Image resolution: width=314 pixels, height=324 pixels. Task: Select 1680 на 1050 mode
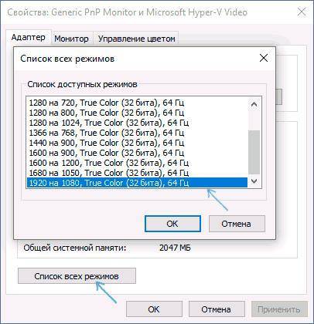point(137,173)
